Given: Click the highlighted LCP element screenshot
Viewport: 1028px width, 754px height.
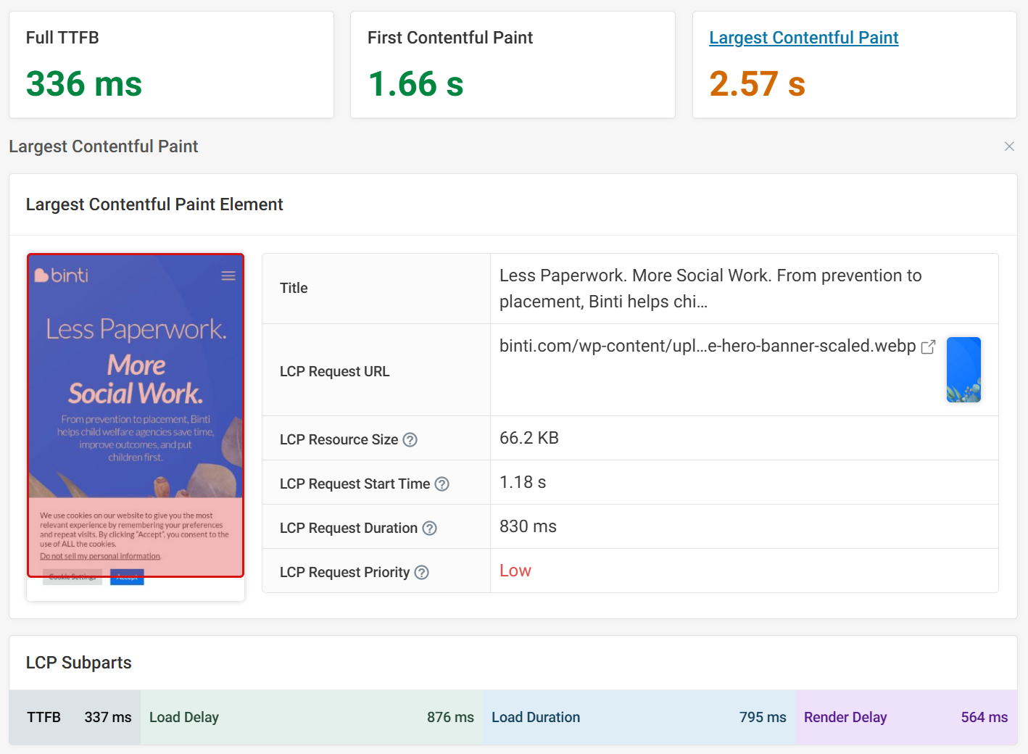Looking at the screenshot, I should coord(136,415).
